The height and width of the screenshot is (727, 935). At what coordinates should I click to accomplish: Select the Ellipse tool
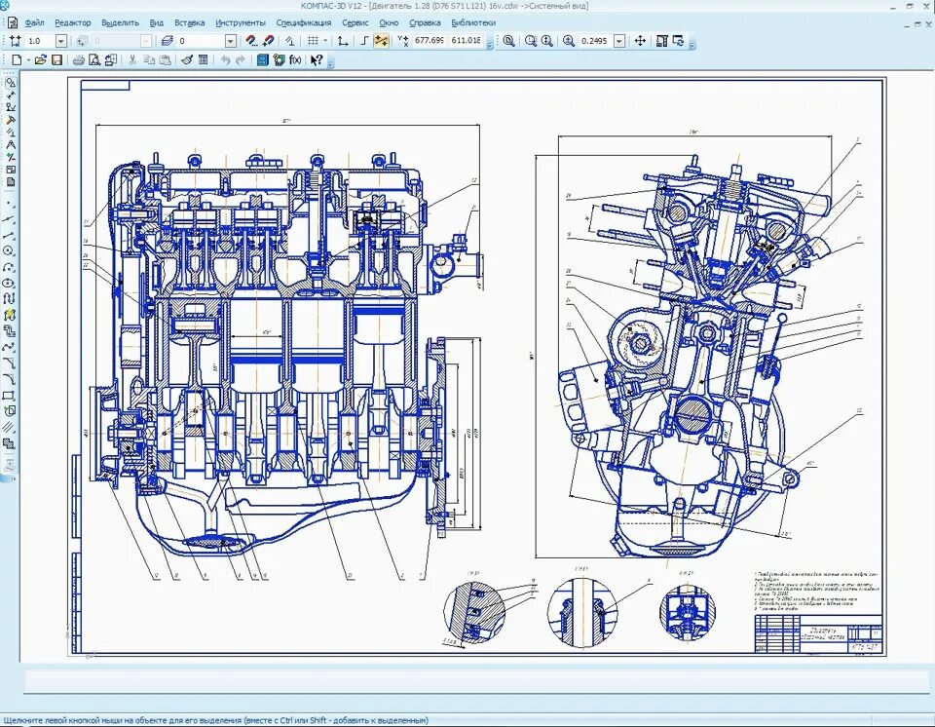pyautogui.click(x=9, y=285)
